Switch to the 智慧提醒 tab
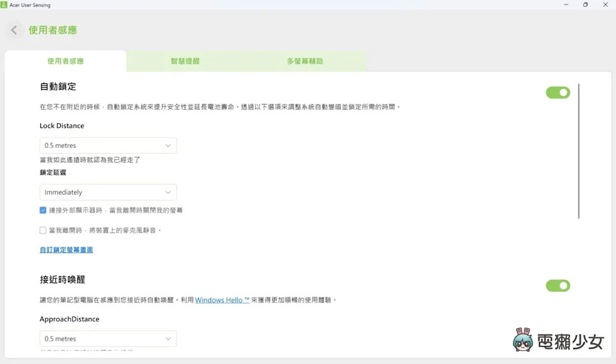Image resolution: width=616 pixels, height=364 pixels. (185, 62)
